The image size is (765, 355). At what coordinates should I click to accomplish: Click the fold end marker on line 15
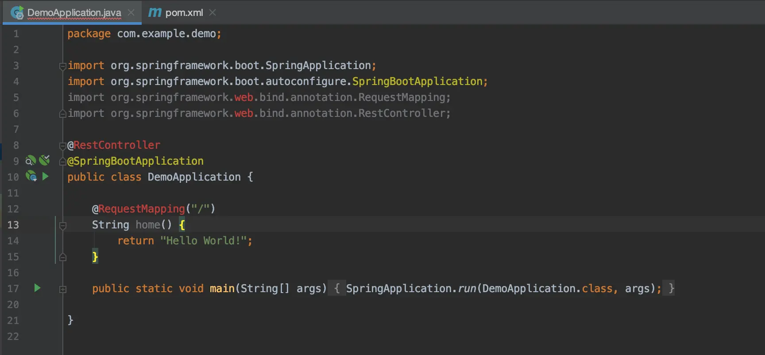(63, 257)
